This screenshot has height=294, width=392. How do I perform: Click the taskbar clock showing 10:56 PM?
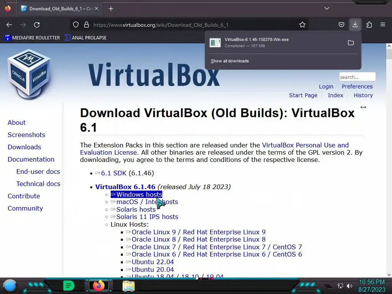coord(371,286)
